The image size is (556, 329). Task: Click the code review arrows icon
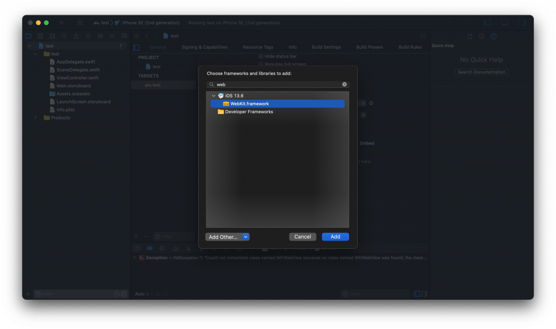point(469,23)
